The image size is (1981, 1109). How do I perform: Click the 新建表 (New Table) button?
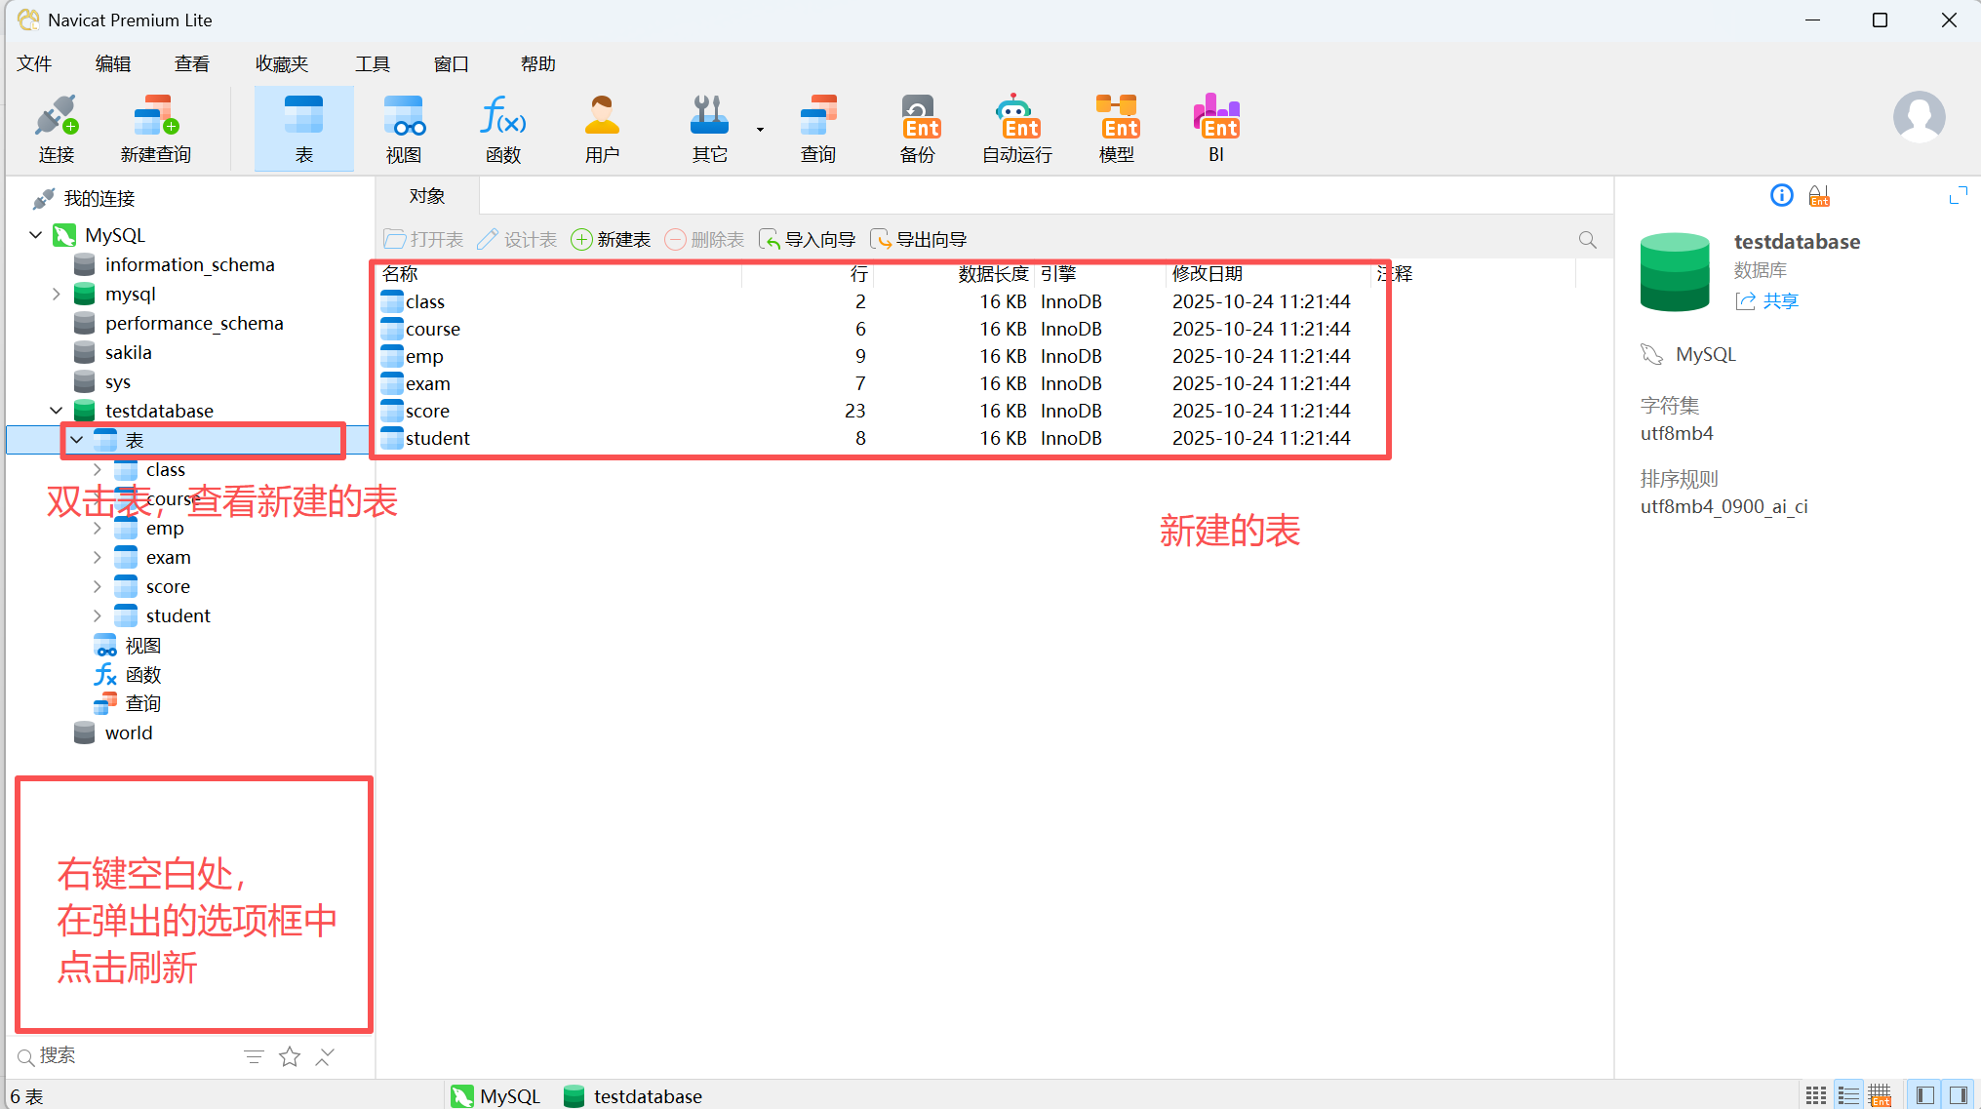point(611,240)
